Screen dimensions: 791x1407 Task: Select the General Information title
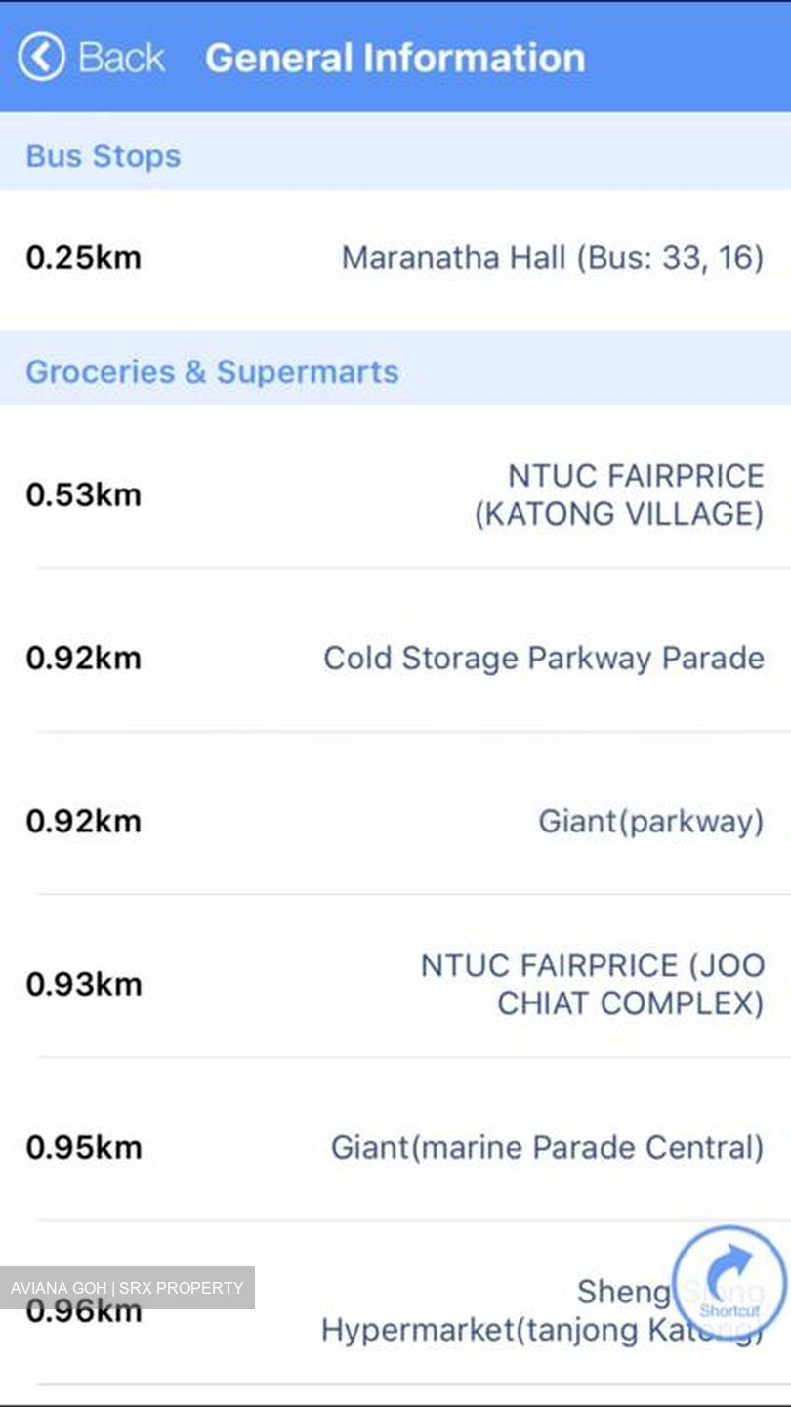[395, 58]
